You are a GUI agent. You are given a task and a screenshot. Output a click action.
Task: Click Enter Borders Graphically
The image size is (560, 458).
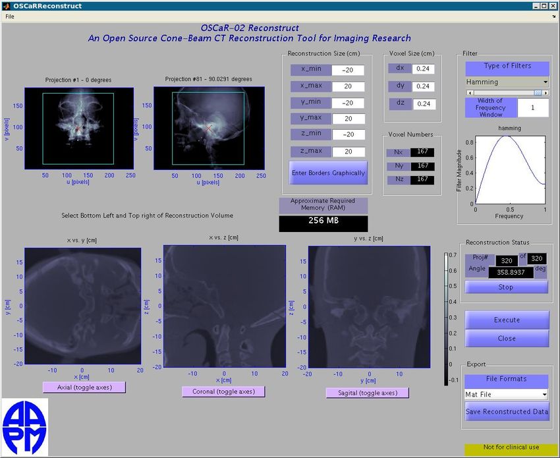click(328, 173)
